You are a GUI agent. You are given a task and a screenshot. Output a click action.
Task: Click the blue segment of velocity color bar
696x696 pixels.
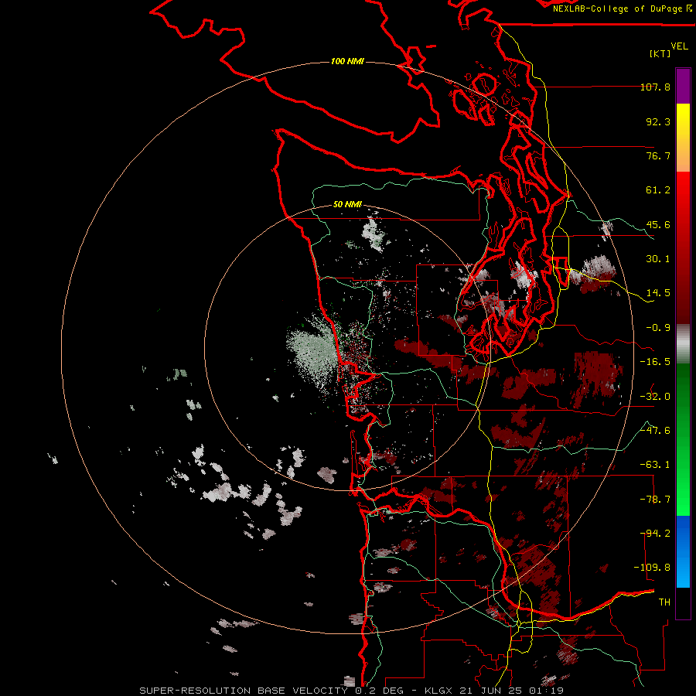tap(683, 551)
